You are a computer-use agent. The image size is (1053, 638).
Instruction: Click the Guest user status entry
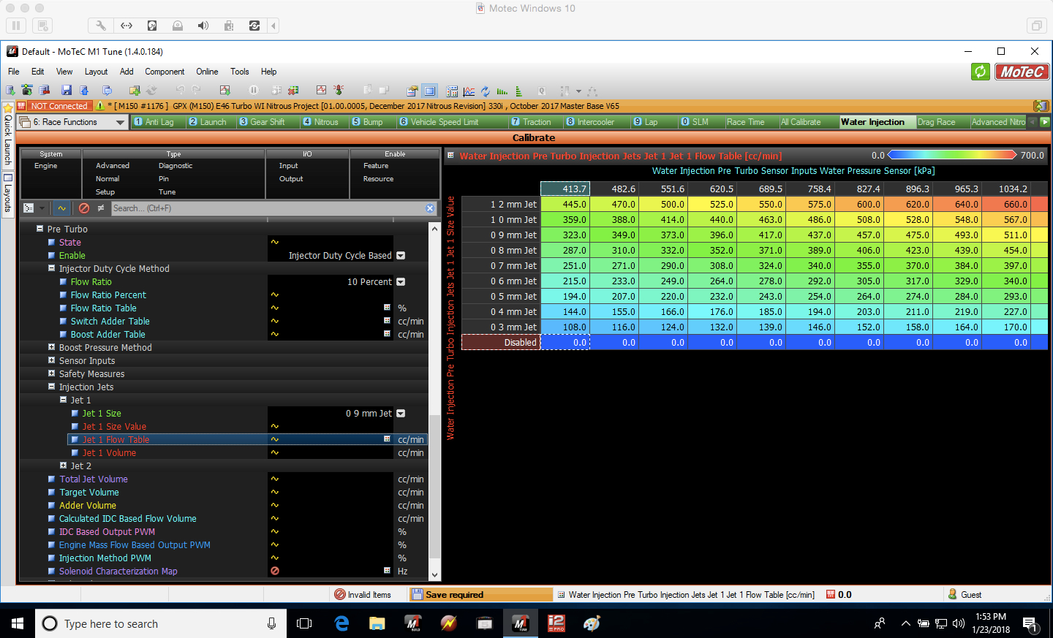pos(965,595)
